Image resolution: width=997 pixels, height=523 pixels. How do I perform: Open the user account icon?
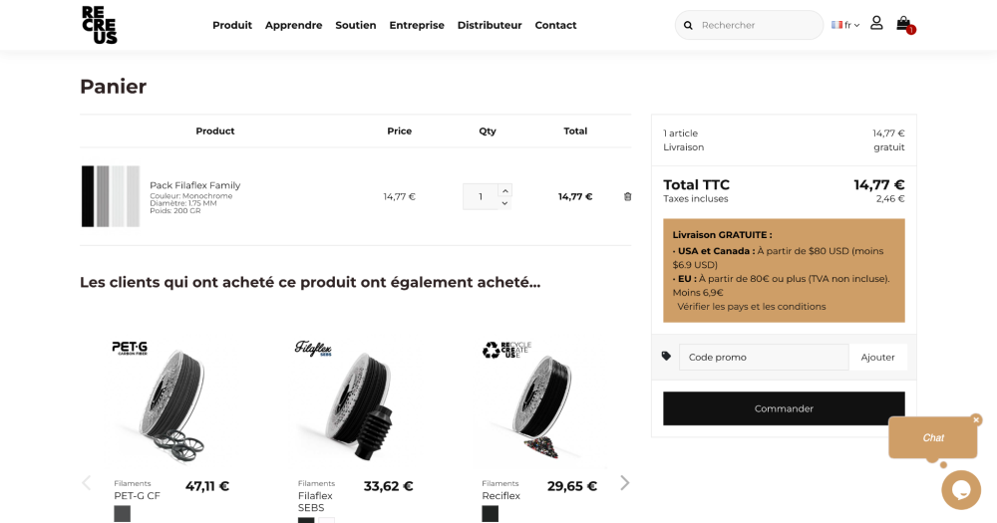click(x=876, y=23)
